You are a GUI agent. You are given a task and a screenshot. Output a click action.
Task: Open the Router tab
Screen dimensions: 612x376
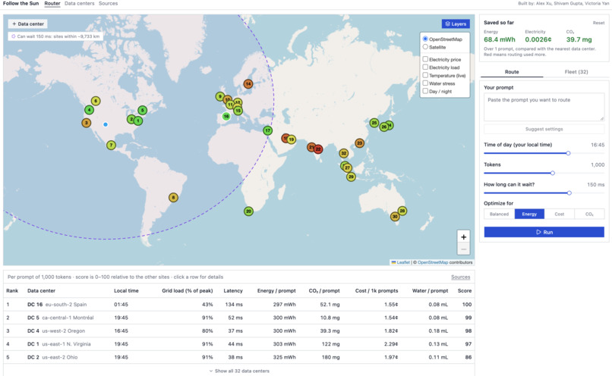pos(52,4)
